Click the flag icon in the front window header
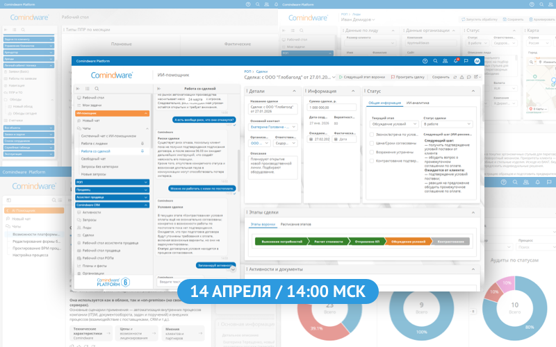 coord(466,61)
